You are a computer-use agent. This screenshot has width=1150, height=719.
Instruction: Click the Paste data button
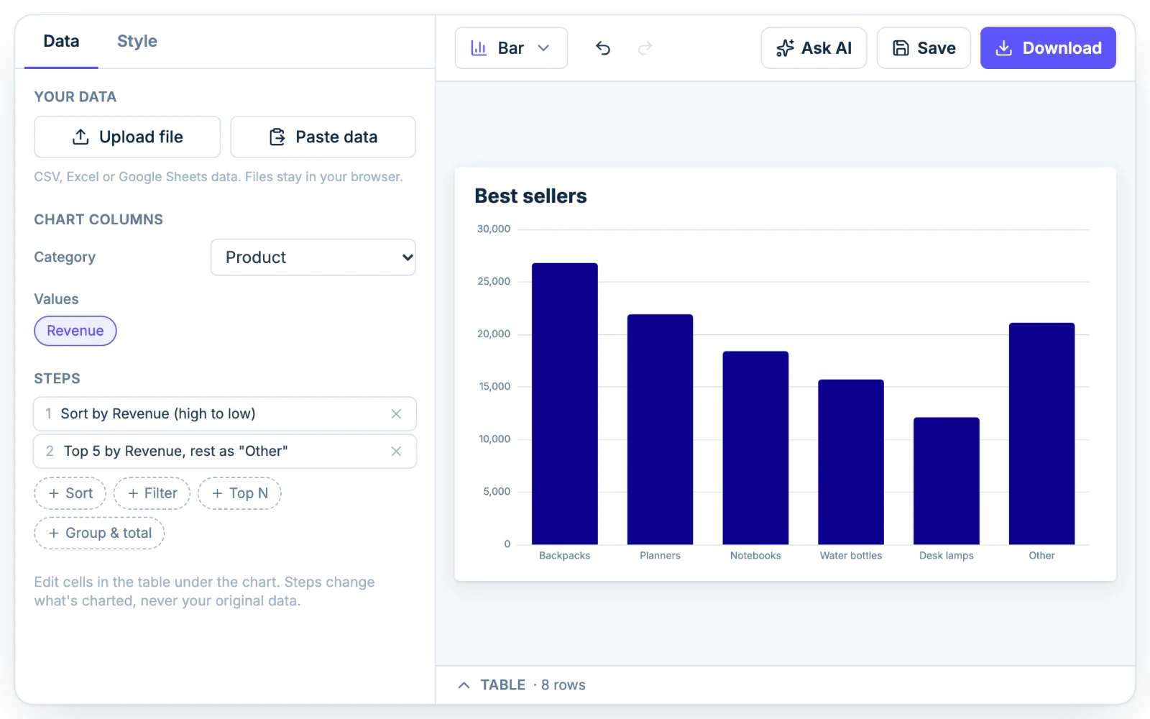coord(323,137)
